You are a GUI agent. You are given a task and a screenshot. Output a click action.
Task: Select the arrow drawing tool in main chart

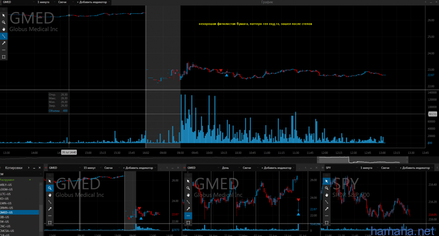[4, 43]
